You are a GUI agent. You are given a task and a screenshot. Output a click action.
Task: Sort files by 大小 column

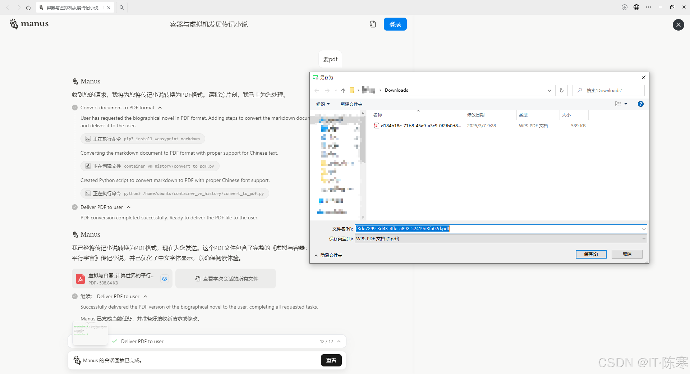(x=574, y=115)
